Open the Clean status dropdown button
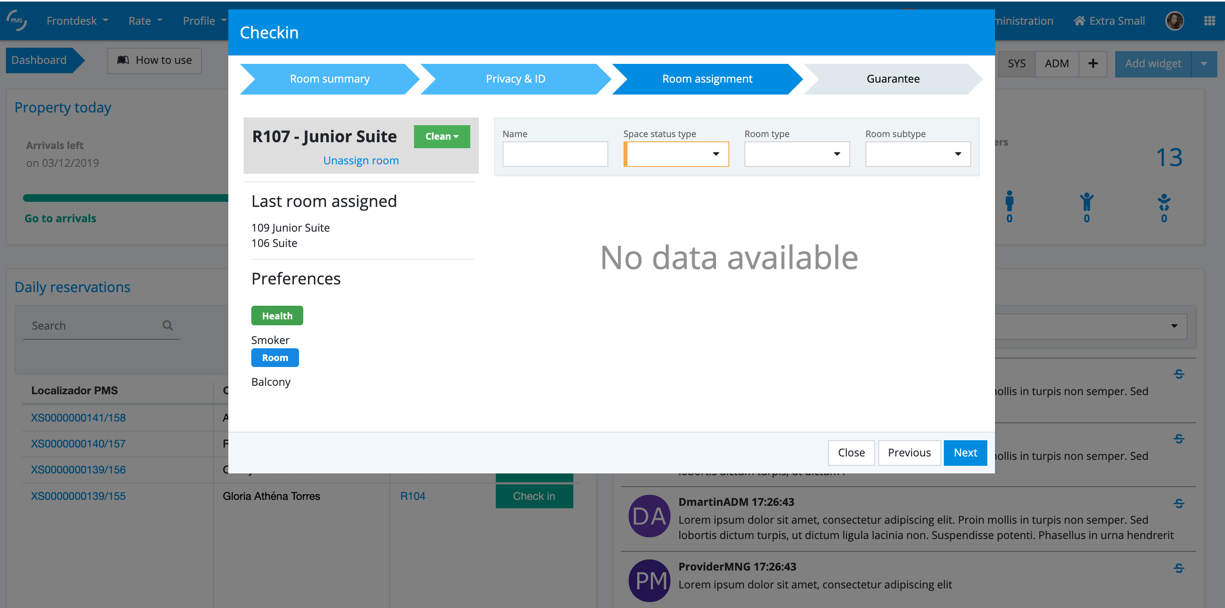The width and height of the screenshot is (1225, 608). tap(441, 136)
